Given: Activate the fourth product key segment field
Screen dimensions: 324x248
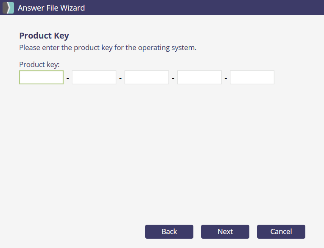Looking at the screenshot, I should (199, 78).
